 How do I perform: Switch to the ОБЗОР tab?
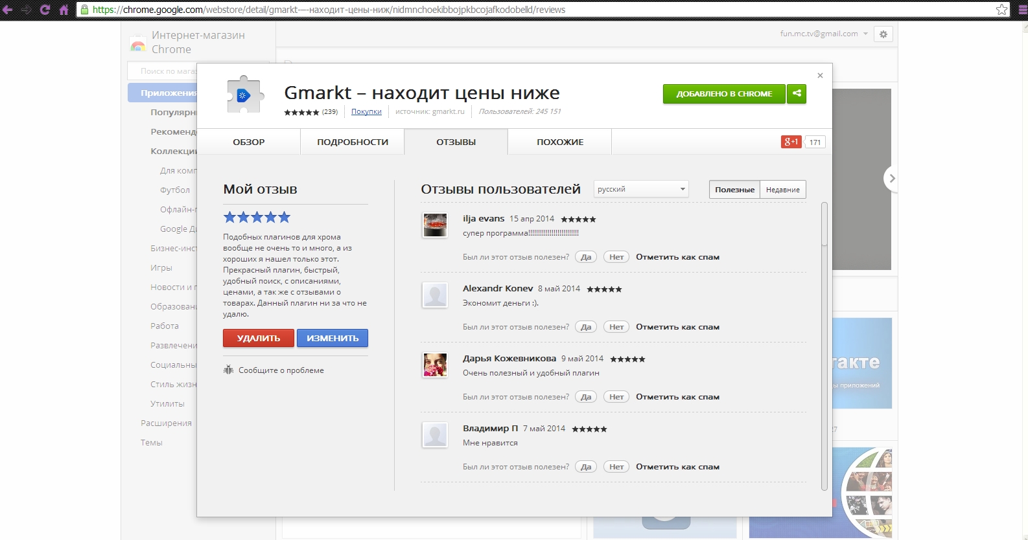pyautogui.click(x=249, y=142)
